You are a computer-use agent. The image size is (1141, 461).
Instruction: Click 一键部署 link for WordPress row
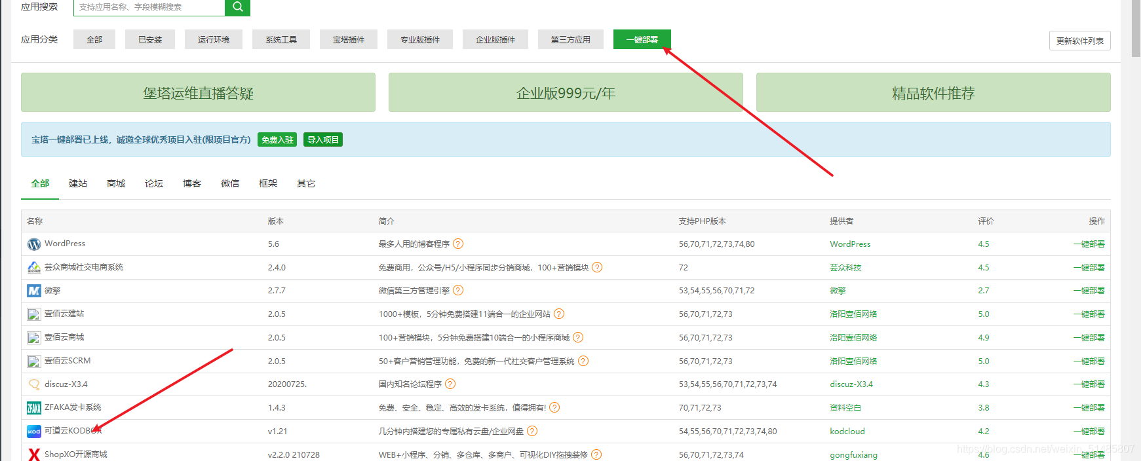point(1089,244)
